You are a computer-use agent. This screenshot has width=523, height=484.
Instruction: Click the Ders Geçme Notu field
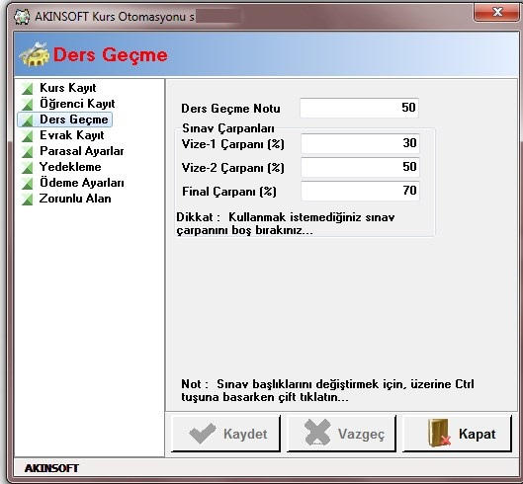click(x=359, y=108)
